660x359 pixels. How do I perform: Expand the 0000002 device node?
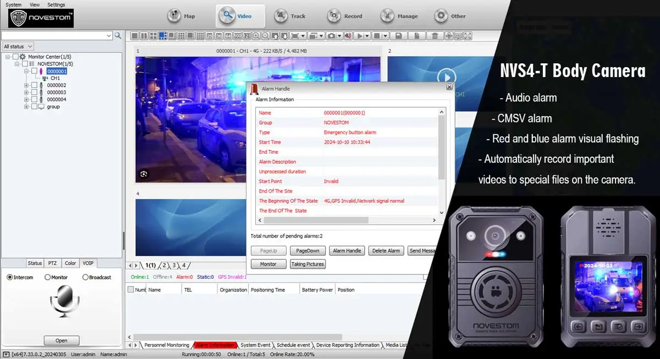tap(26, 85)
